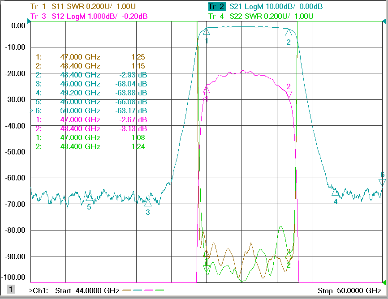Select the highlighted Tr 2 S21 LogM trace label
This screenshot has width=388, height=299.
(265, 6)
